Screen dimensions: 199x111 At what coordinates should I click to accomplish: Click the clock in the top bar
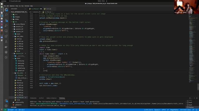[101, 1]
